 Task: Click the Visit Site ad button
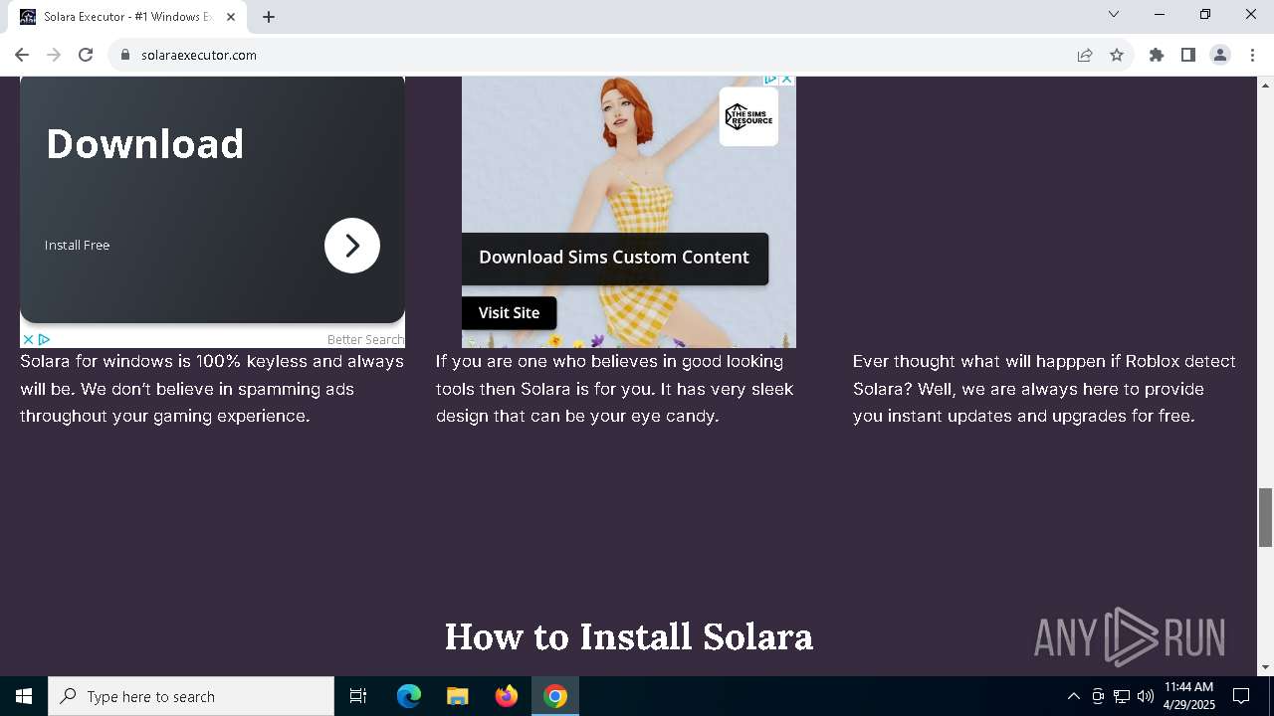[x=509, y=312]
